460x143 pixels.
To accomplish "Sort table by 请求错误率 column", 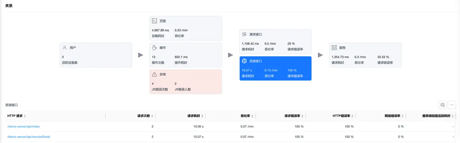I will click(x=303, y=116).
